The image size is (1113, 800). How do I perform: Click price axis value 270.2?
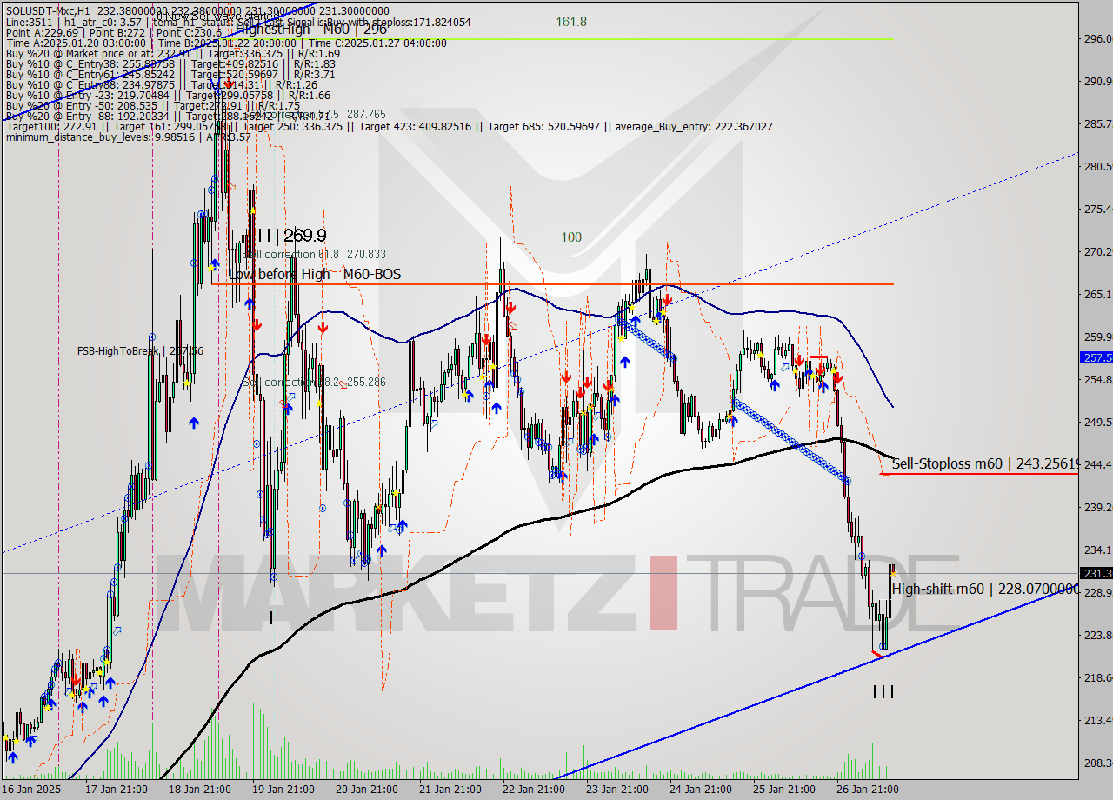[1096, 251]
